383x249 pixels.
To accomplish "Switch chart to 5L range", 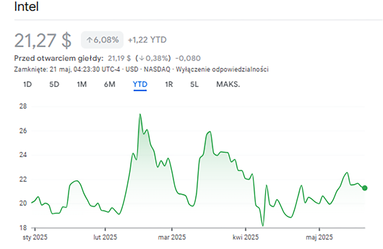I will pos(194,84).
